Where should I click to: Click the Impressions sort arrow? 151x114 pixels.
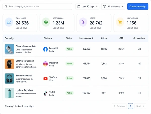pyautogui.click(x=92, y=38)
